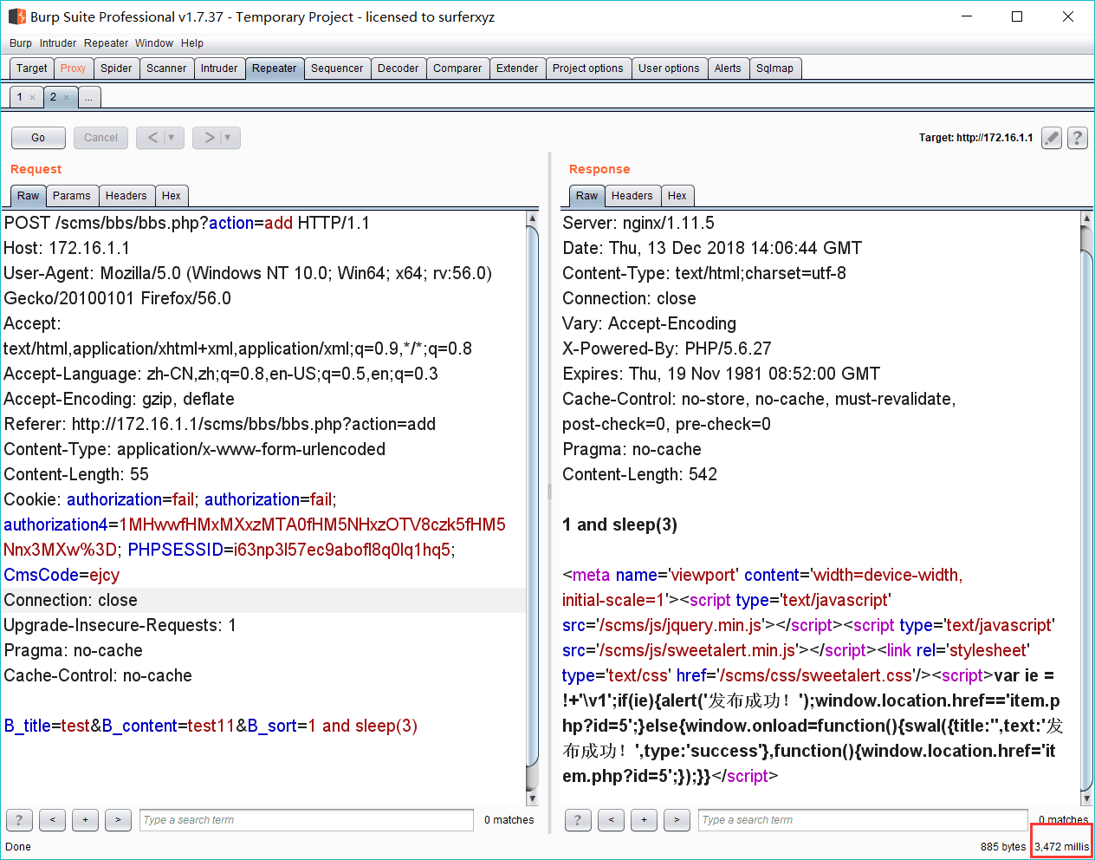
Task: Click the POST body line with B_title parameters
Action: click(211, 726)
